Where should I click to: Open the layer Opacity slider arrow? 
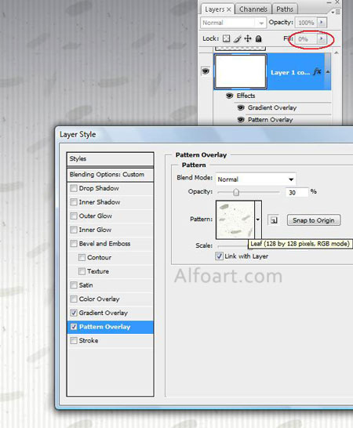(x=322, y=22)
